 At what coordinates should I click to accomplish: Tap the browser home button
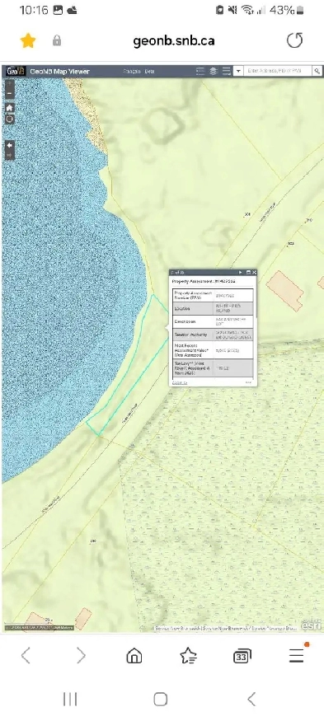(134, 655)
